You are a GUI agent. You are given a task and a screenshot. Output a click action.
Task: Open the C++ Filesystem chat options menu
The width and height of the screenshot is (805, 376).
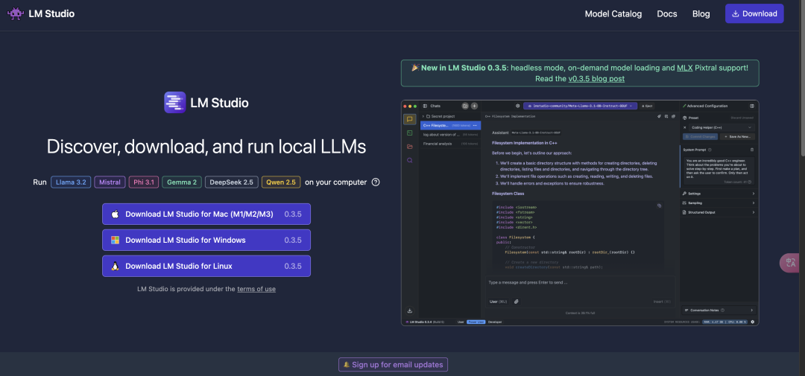tap(476, 125)
